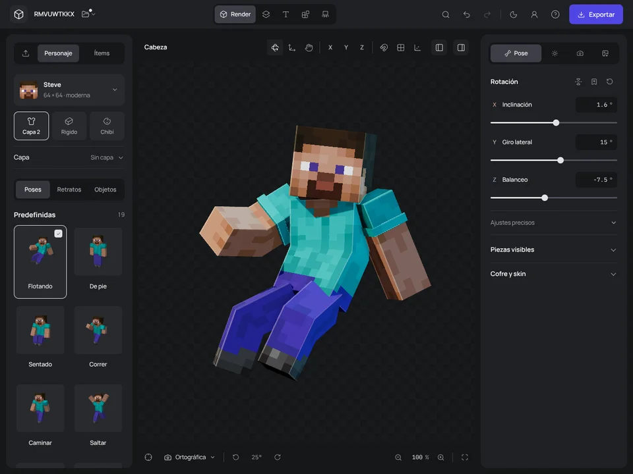Image resolution: width=633 pixels, height=474 pixels.
Task: Open the user account icon
Action: pyautogui.click(x=534, y=14)
